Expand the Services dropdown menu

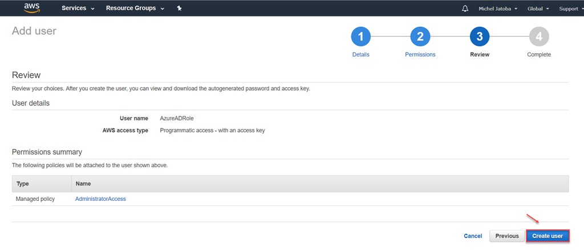(x=78, y=8)
